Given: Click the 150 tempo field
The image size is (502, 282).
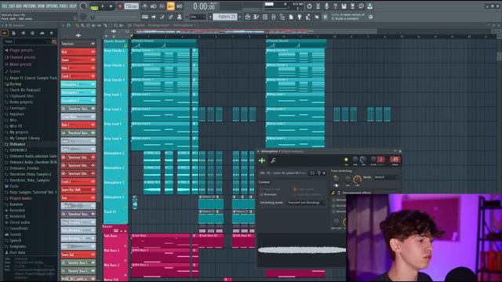Looking at the screenshot, I should [131, 6].
